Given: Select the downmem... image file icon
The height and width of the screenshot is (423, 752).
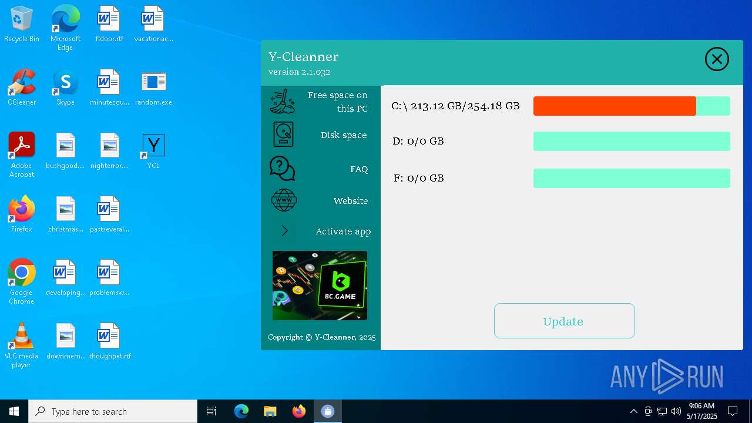Looking at the screenshot, I should [65, 341].
